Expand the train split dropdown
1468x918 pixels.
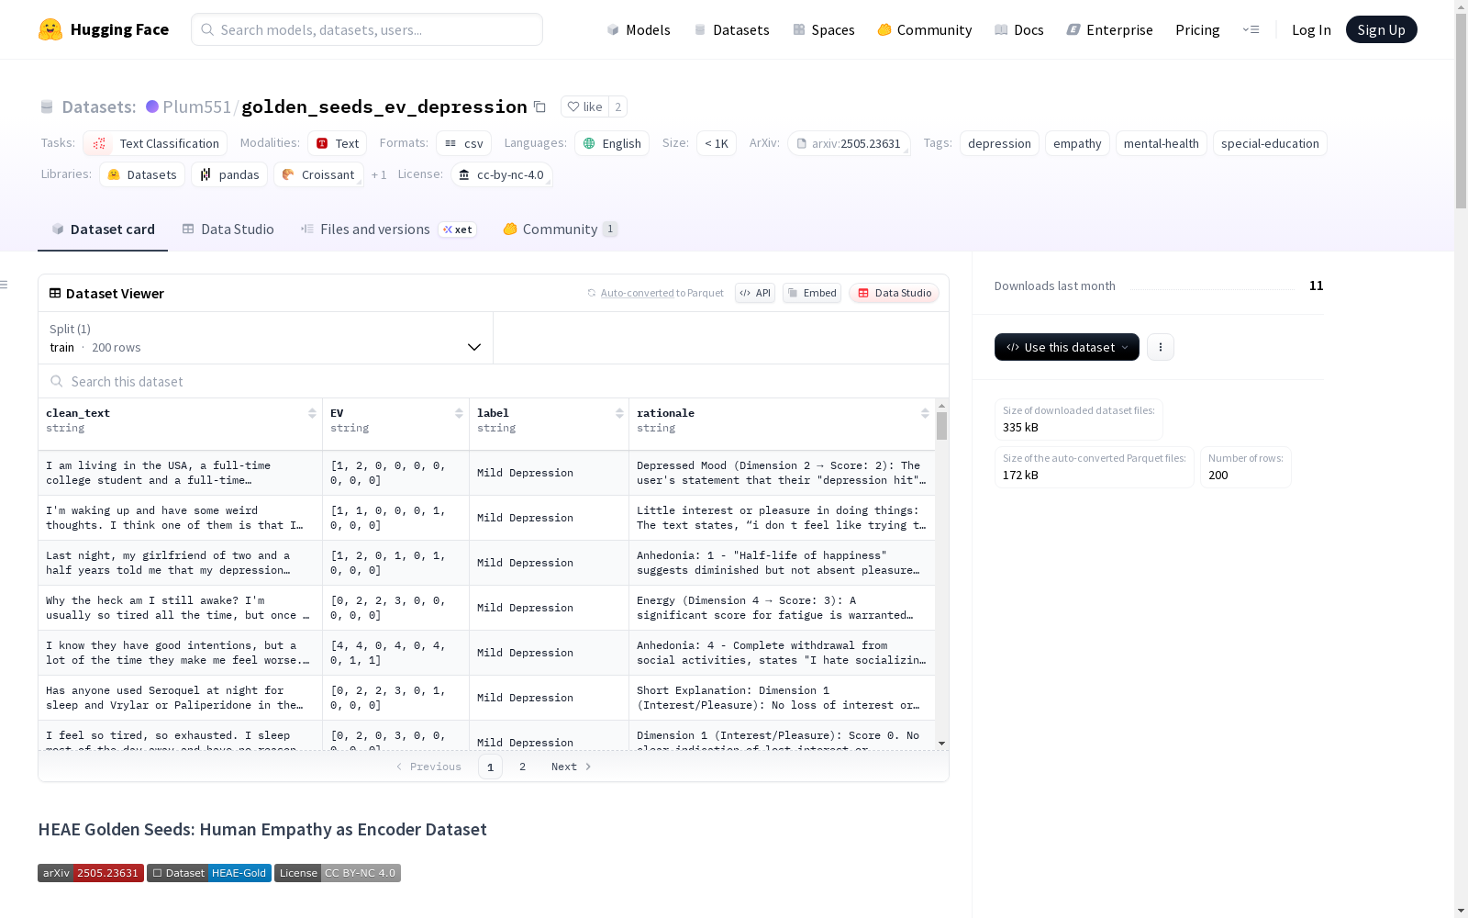click(265, 338)
